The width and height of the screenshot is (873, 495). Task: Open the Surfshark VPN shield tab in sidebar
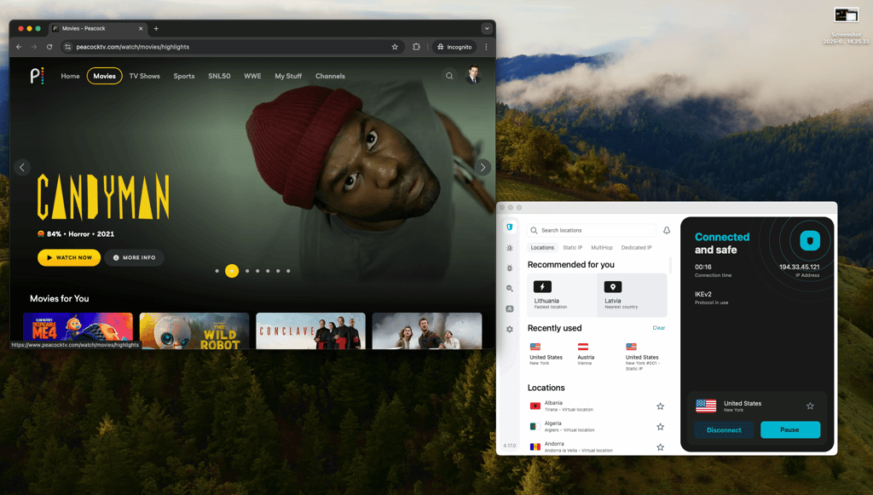[x=510, y=227]
